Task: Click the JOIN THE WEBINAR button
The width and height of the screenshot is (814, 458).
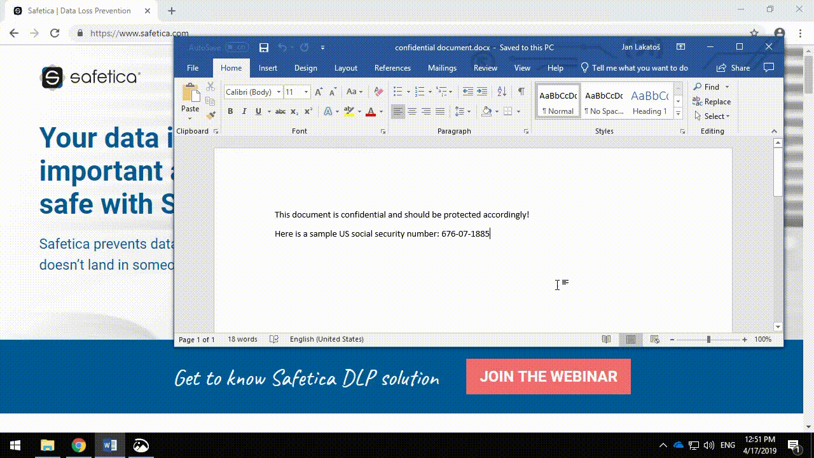Action: [x=548, y=377]
